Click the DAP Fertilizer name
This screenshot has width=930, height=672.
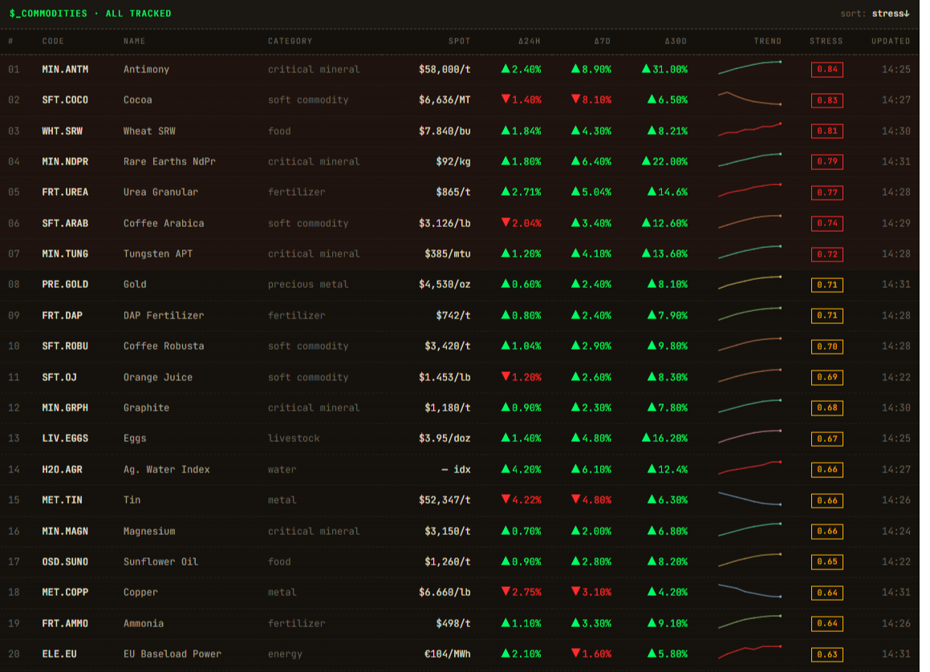click(164, 315)
